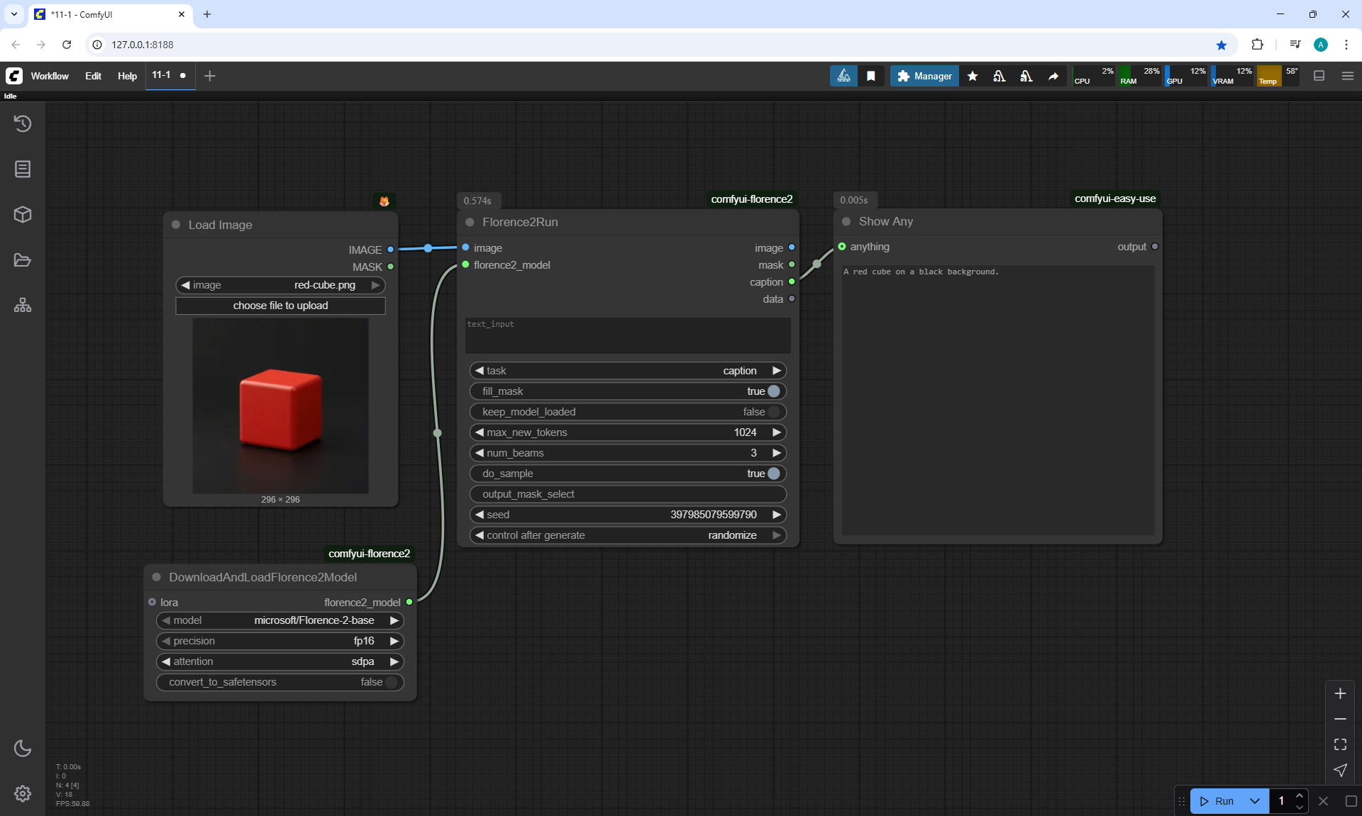Toggle dark theme moon icon
Image resolution: width=1362 pixels, height=816 pixels.
pyautogui.click(x=23, y=748)
